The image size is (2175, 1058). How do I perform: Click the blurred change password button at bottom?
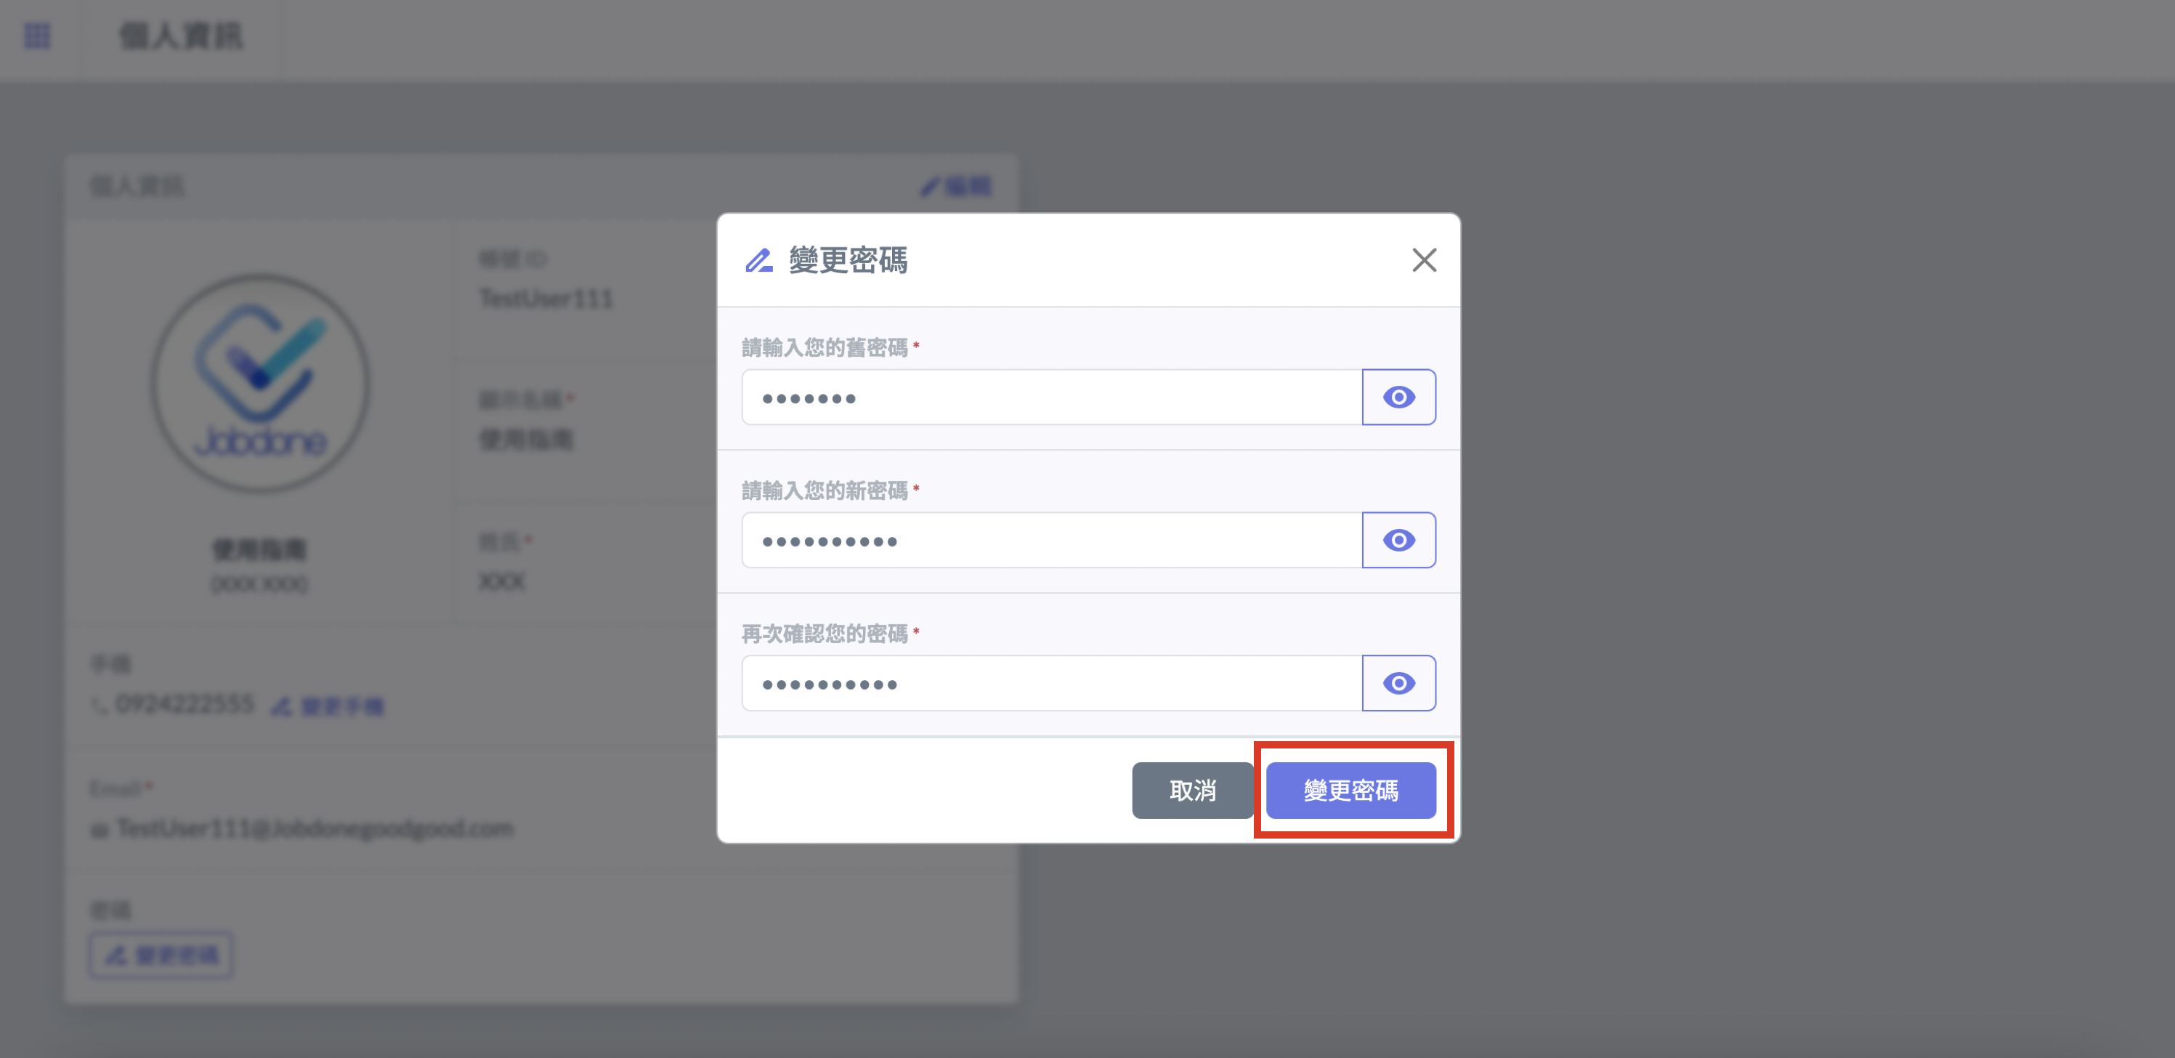pyautogui.click(x=161, y=955)
